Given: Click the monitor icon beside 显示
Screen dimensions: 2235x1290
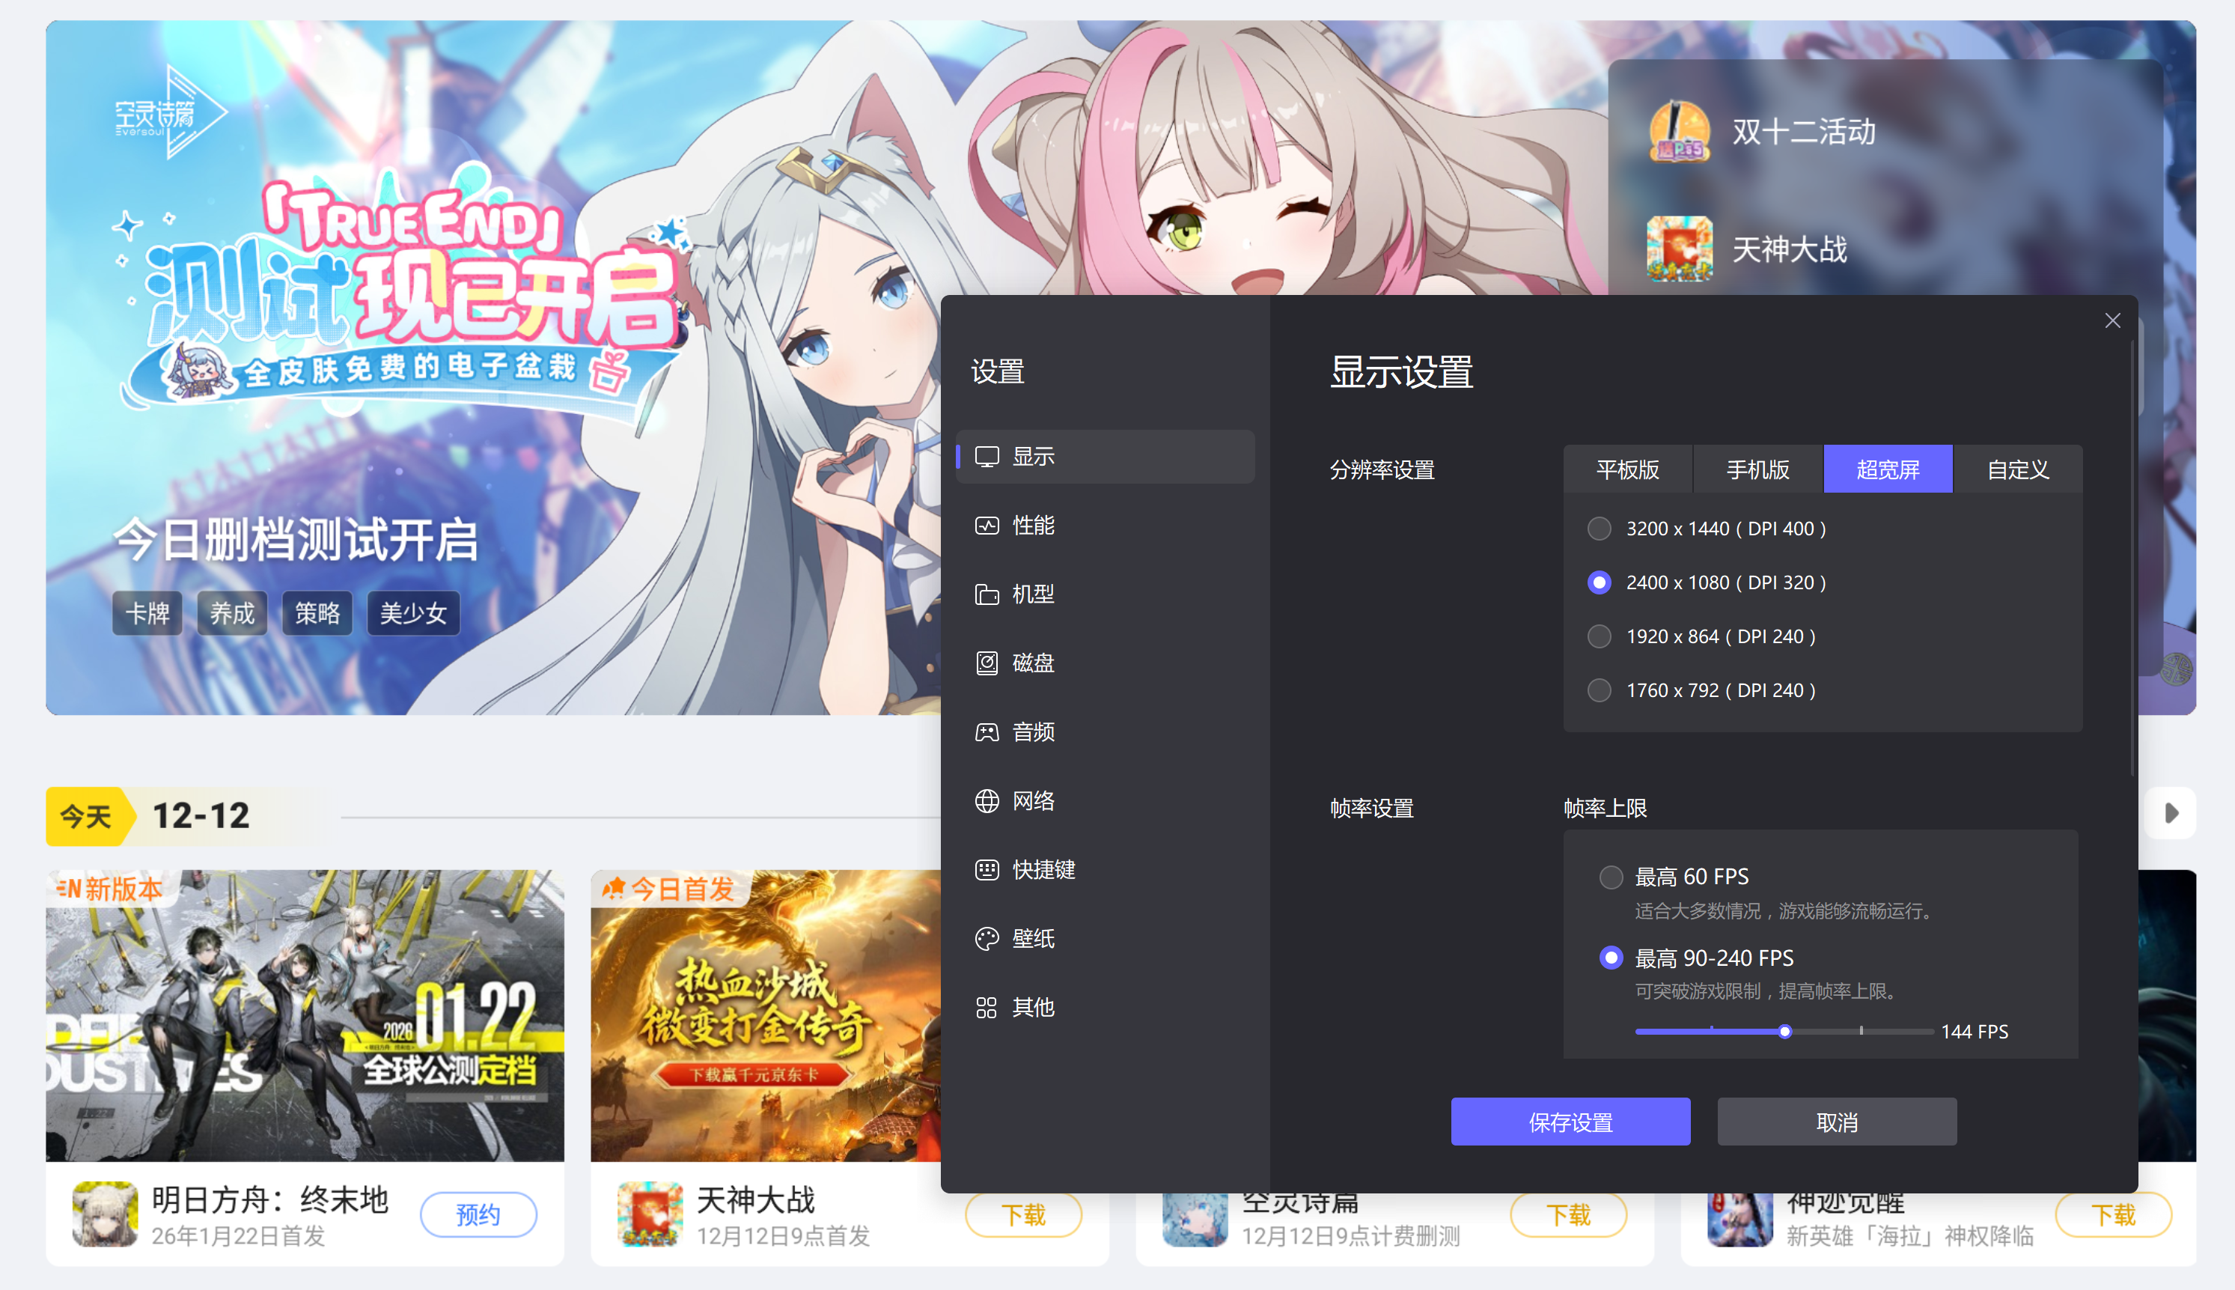Looking at the screenshot, I should [987, 456].
